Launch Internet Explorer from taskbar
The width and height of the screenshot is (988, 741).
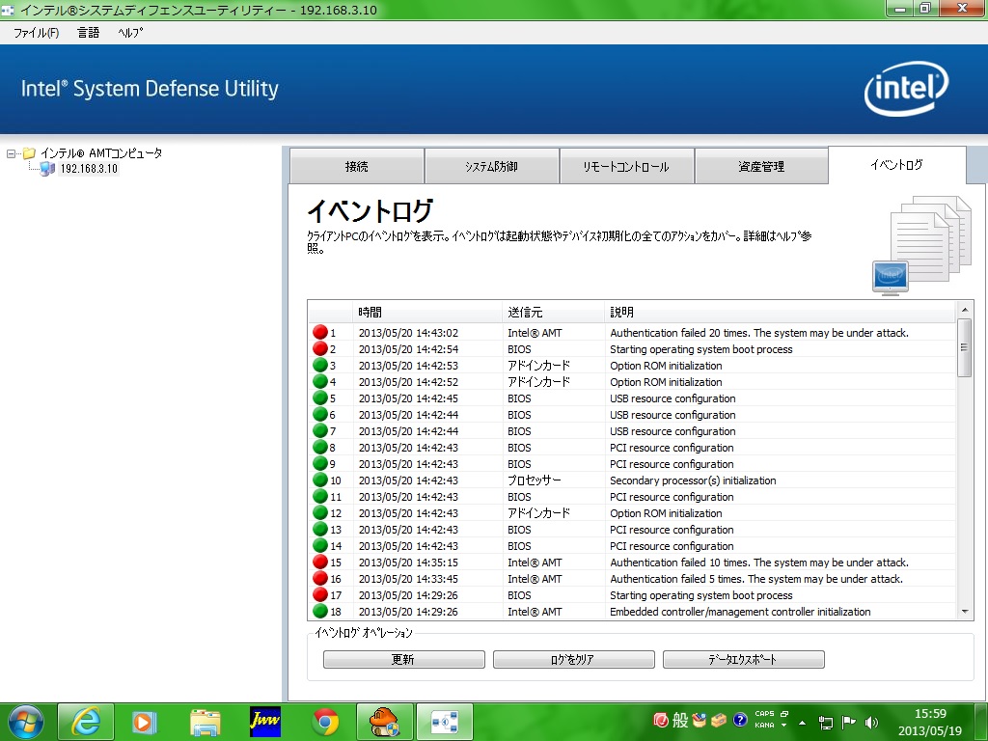pos(86,722)
